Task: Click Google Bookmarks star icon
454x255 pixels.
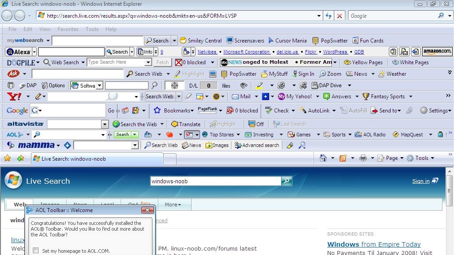Action: (157, 111)
